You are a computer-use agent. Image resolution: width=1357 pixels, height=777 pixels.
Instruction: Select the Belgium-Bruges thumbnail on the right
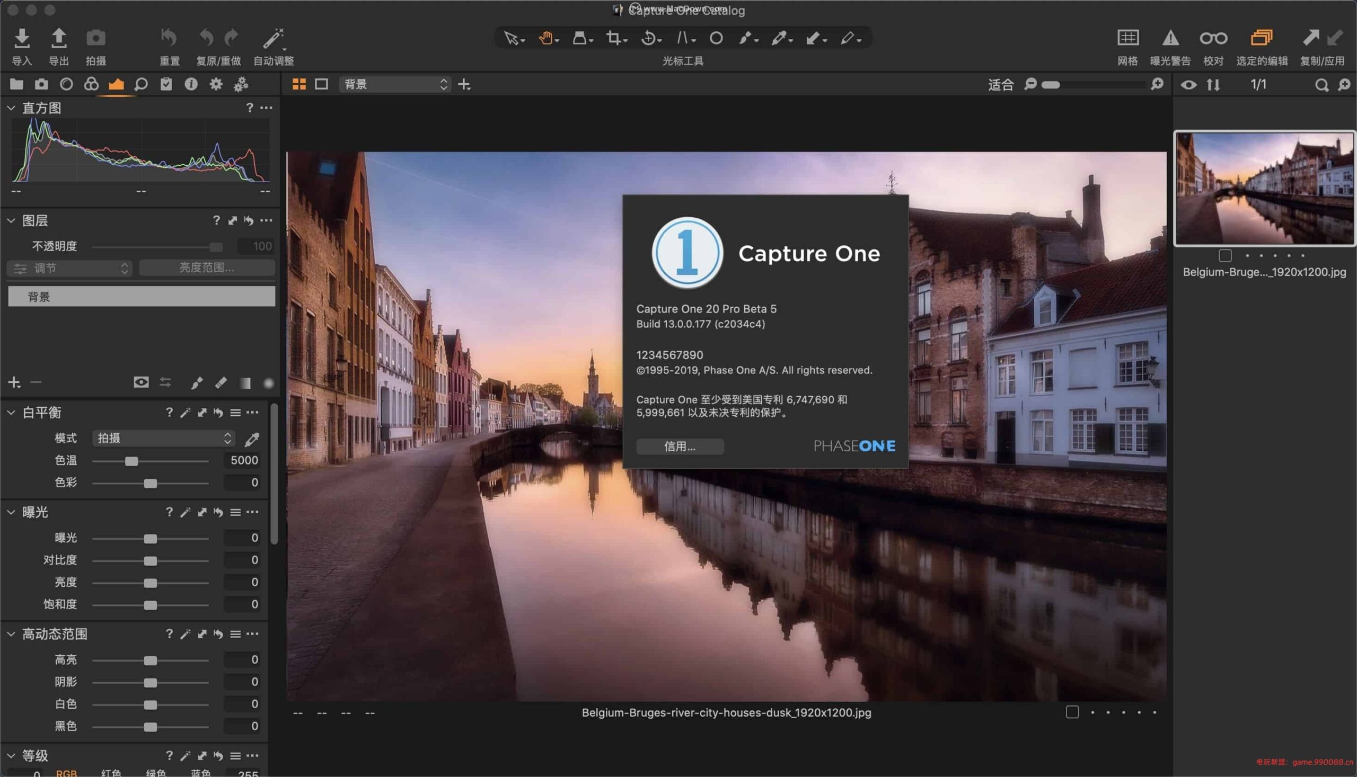(x=1264, y=190)
